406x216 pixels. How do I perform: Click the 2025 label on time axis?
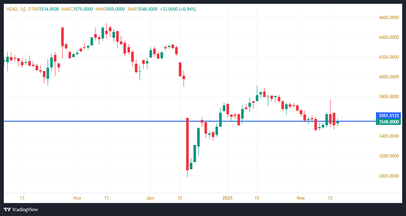(x=227, y=198)
